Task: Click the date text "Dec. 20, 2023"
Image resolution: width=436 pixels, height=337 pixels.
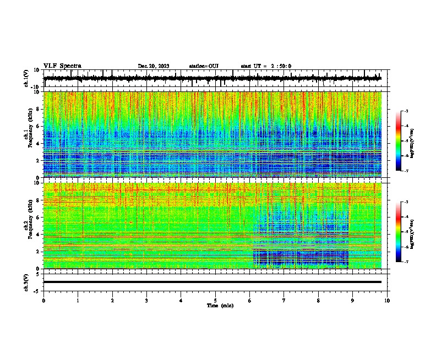Action: pos(154,66)
